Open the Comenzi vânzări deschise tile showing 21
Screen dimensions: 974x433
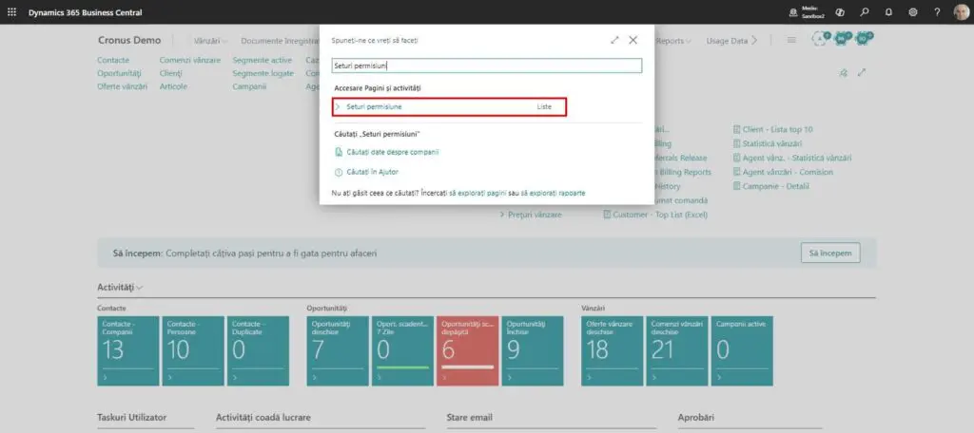coord(677,351)
